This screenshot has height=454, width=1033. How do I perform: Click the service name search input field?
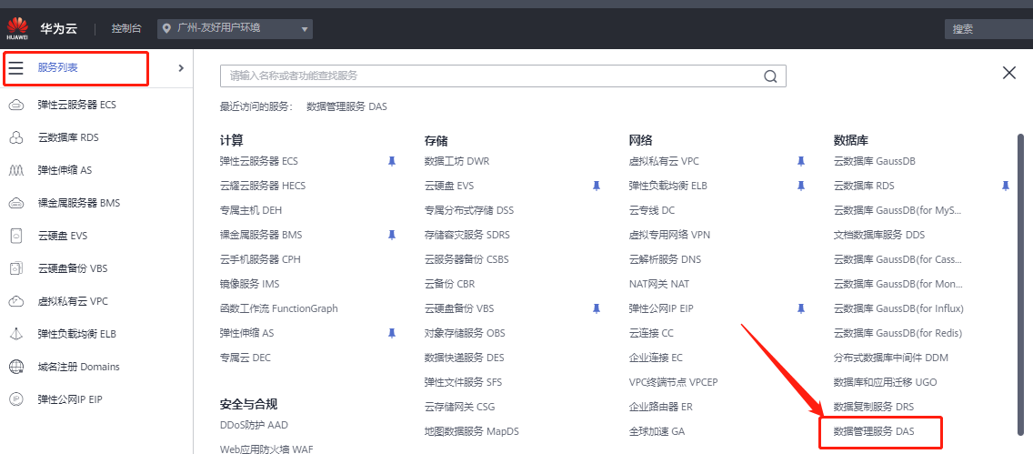click(504, 76)
